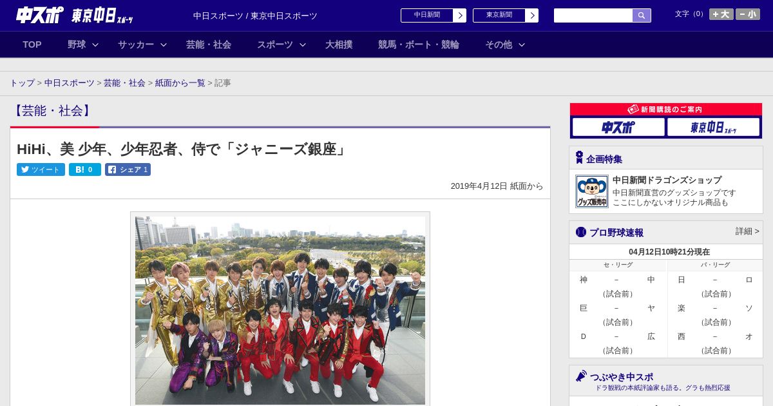Click the Tokyo Chunichi Sports logo in header
The image size is (773, 406).
102,15
